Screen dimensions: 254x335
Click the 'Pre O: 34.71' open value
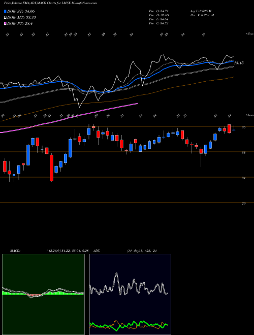158,11
